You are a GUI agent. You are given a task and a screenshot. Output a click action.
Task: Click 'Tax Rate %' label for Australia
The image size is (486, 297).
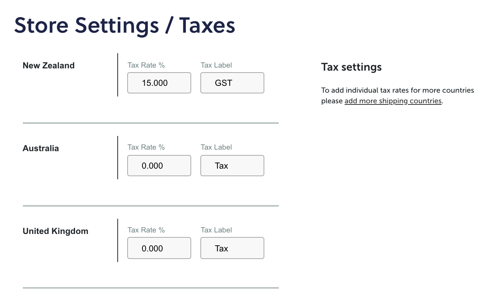tap(146, 147)
